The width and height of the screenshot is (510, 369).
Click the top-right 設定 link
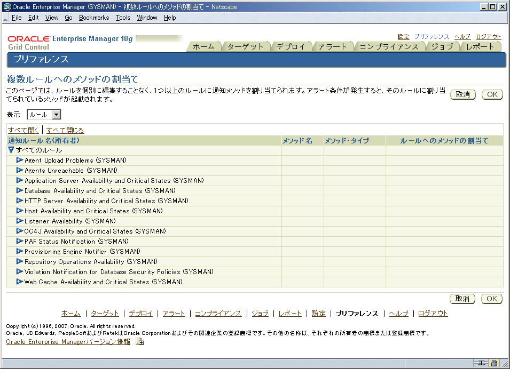tap(403, 37)
